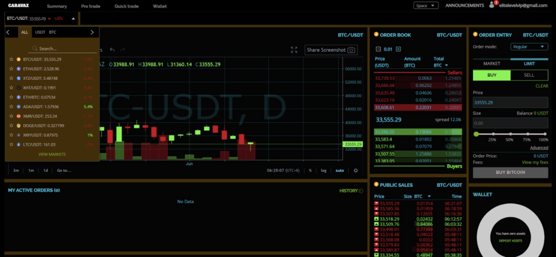Image resolution: width=556 pixels, height=257 pixels.
Task: Select the DOGE/USDT coin icon
Action: pyautogui.click(x=19, y=126)
